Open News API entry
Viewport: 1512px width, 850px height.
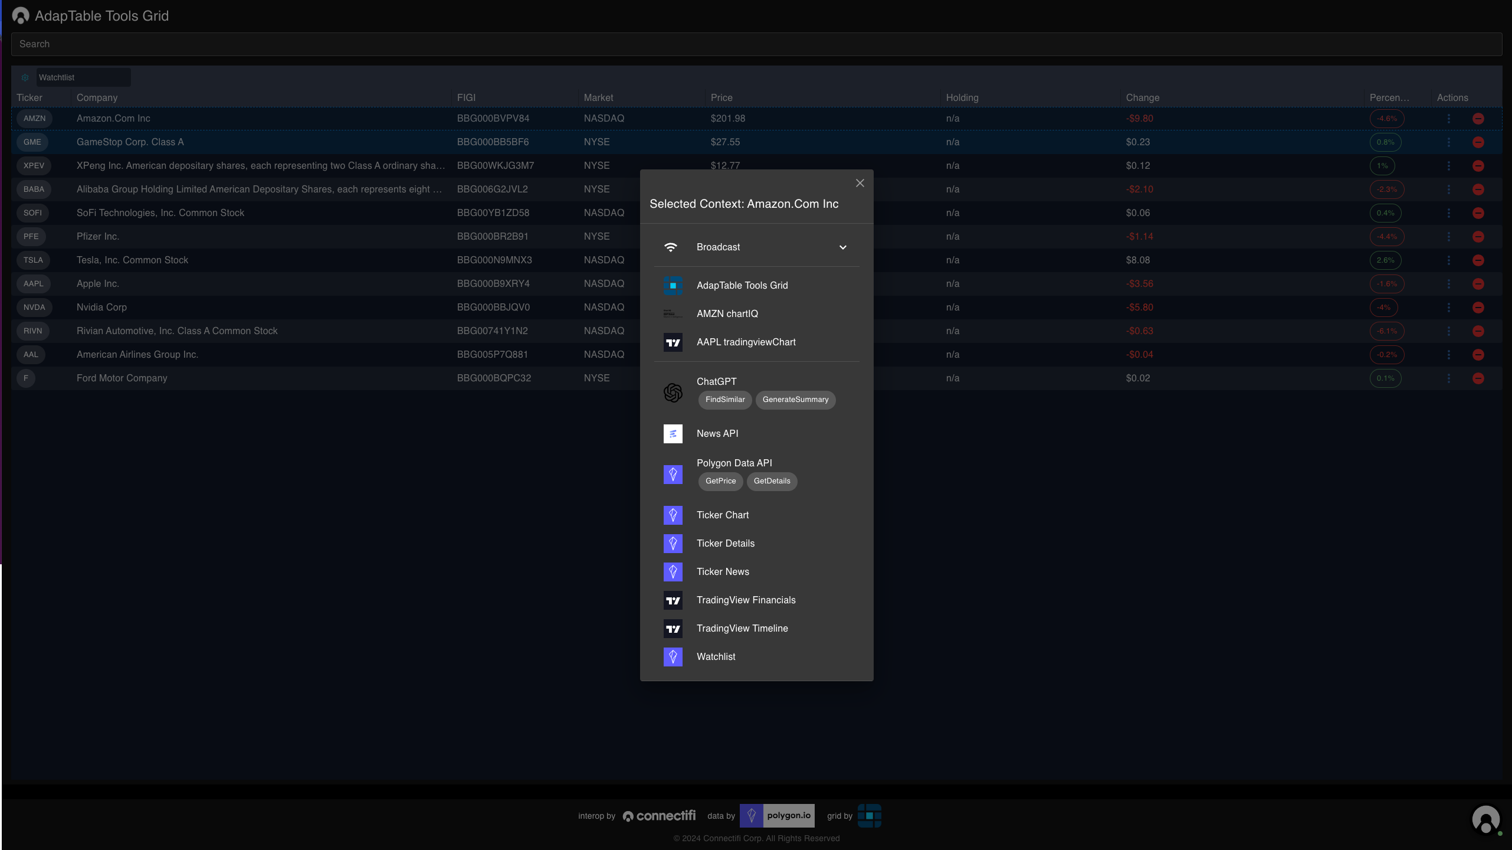[757, 434]
